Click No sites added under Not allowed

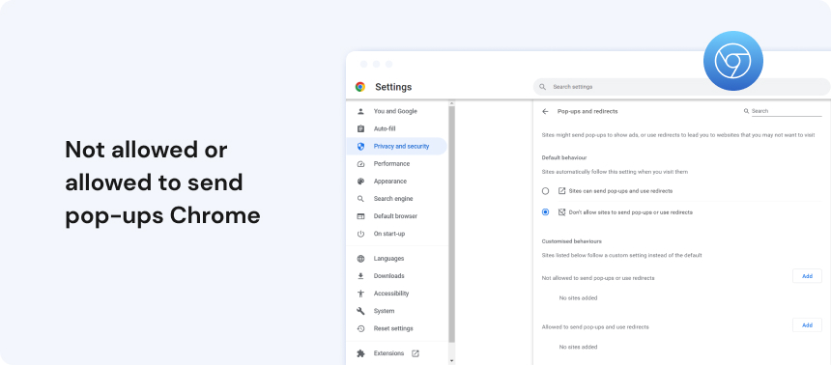coord(578,298)
